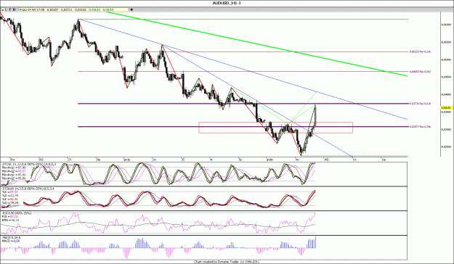454x264 pixels.
Task: Click the small green dot indicator icon
Action: coord(3,10)
